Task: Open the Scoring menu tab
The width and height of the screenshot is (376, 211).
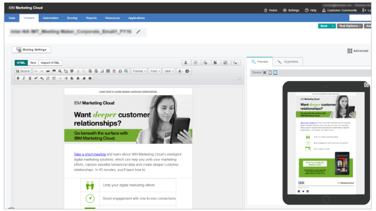Action: (x=72, y=18)
